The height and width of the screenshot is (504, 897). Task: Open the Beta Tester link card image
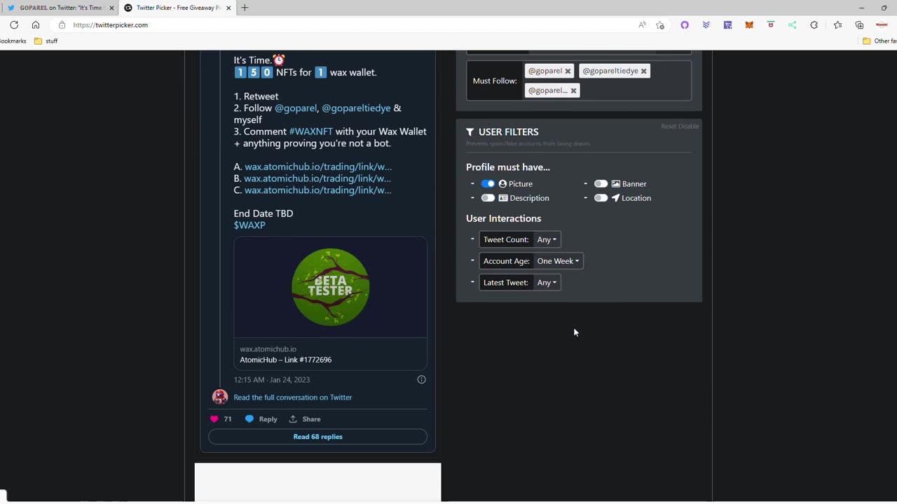coord(330,287)
